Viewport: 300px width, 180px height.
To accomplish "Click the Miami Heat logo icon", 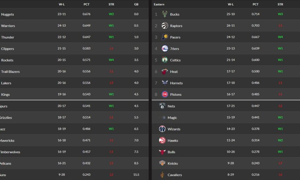I will [165, 72].
